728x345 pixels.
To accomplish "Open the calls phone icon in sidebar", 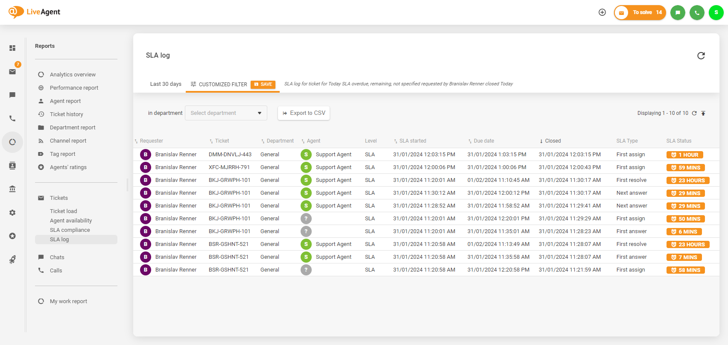I will (12, 119).
